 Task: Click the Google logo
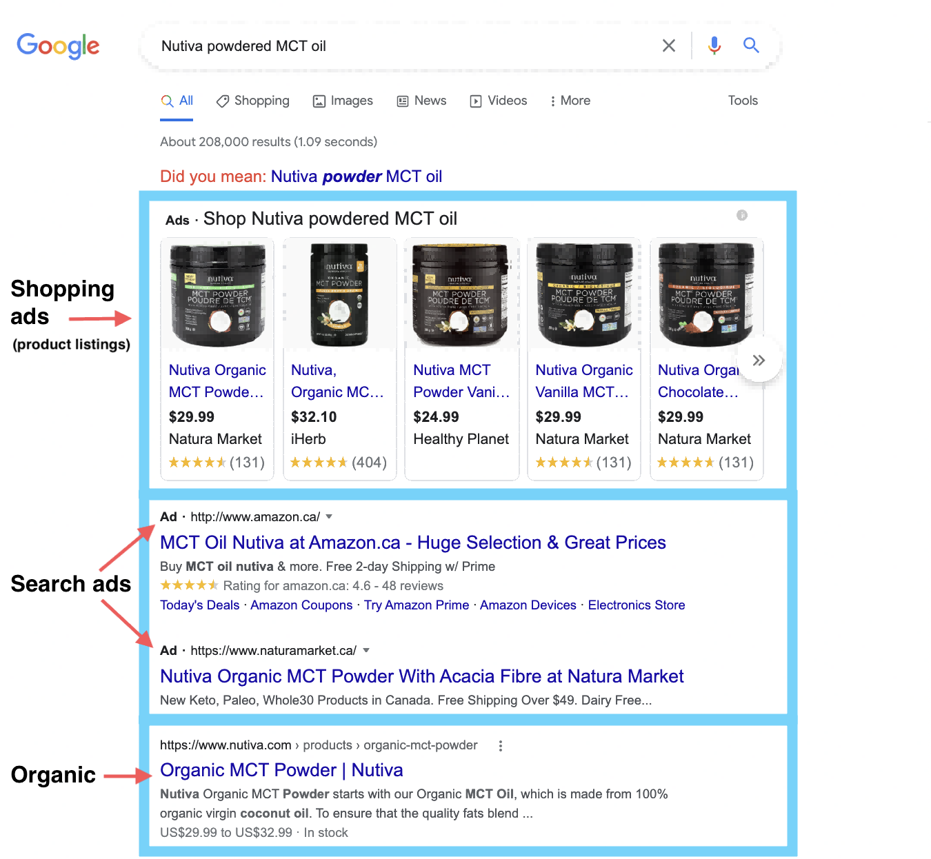click(x=58, y=46)
